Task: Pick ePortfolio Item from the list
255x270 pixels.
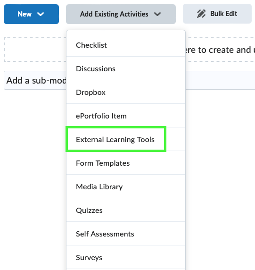Action: tap(126, 116)
